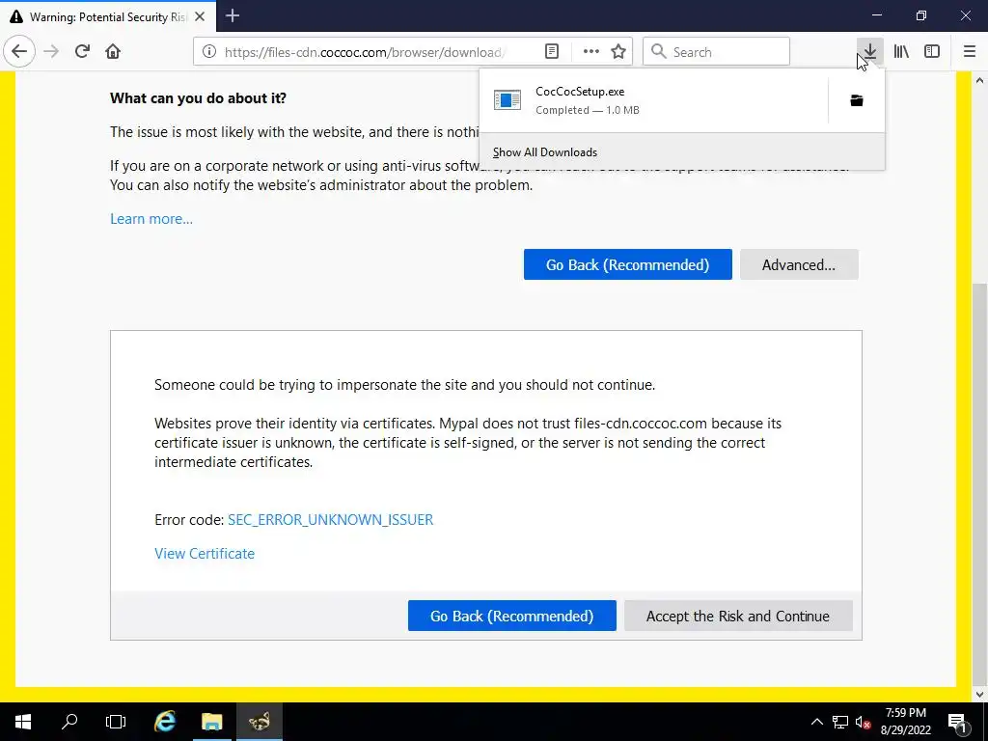Open the View Certificate link
Image resolution: width=988 pixels, height=741 pixels.
205,553
